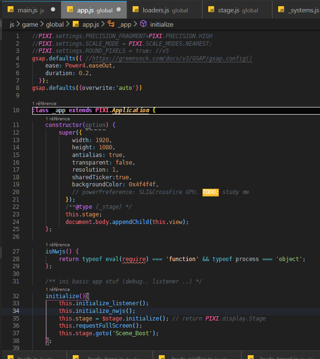Click JS file icon on loaders.js tab
Screen dimensions: 320x359
pyautogui.click(x=136, y=10)
